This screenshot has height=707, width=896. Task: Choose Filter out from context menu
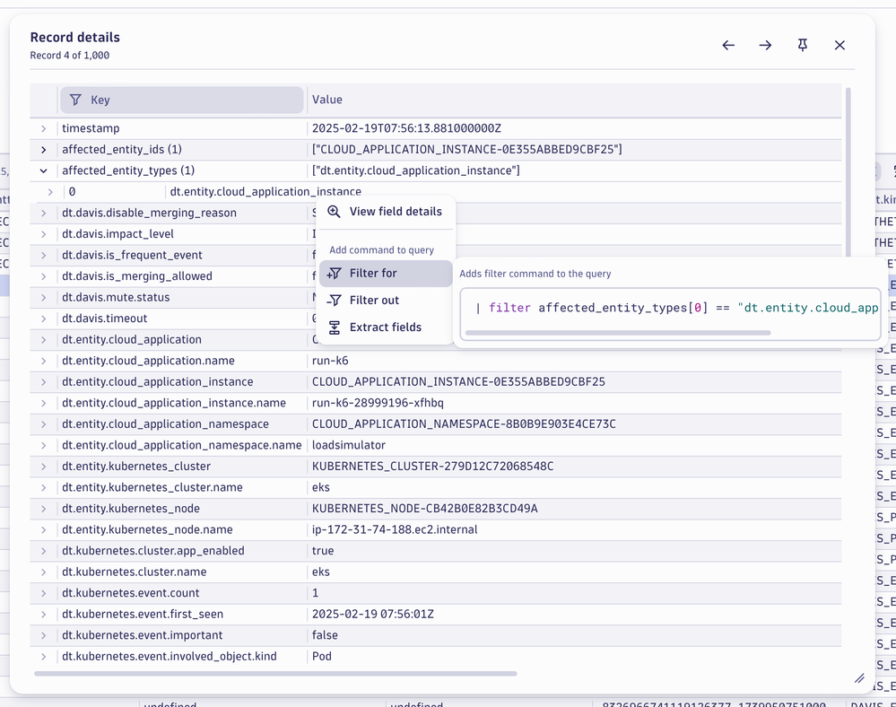tap(374, 301)
